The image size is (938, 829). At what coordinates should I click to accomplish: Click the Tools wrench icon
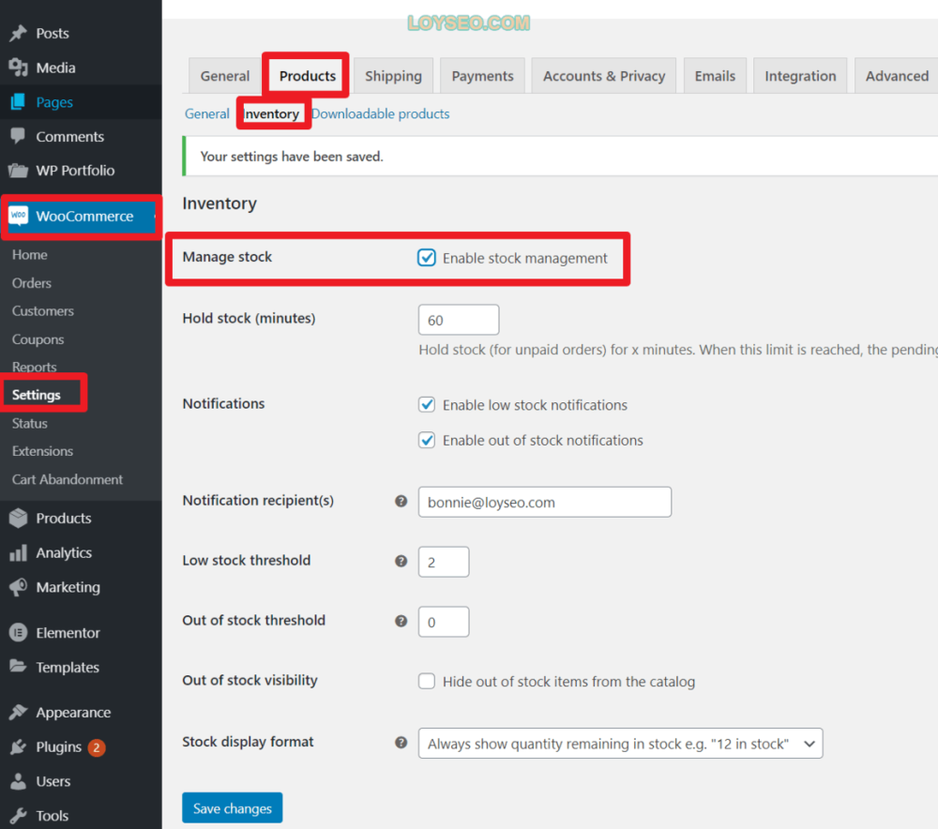pyautogui.click(x=19, y=815)
